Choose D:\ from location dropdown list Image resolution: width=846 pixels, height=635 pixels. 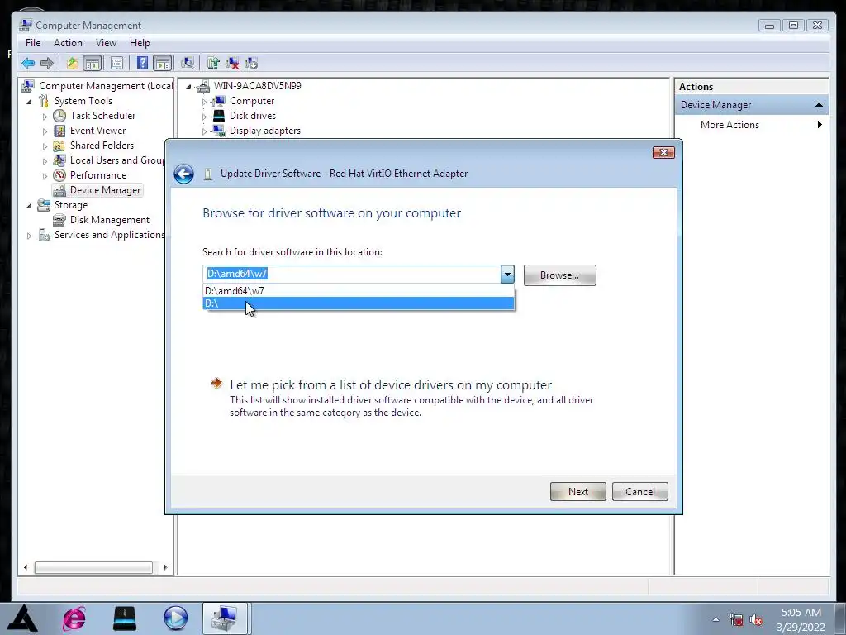point(359,303)
